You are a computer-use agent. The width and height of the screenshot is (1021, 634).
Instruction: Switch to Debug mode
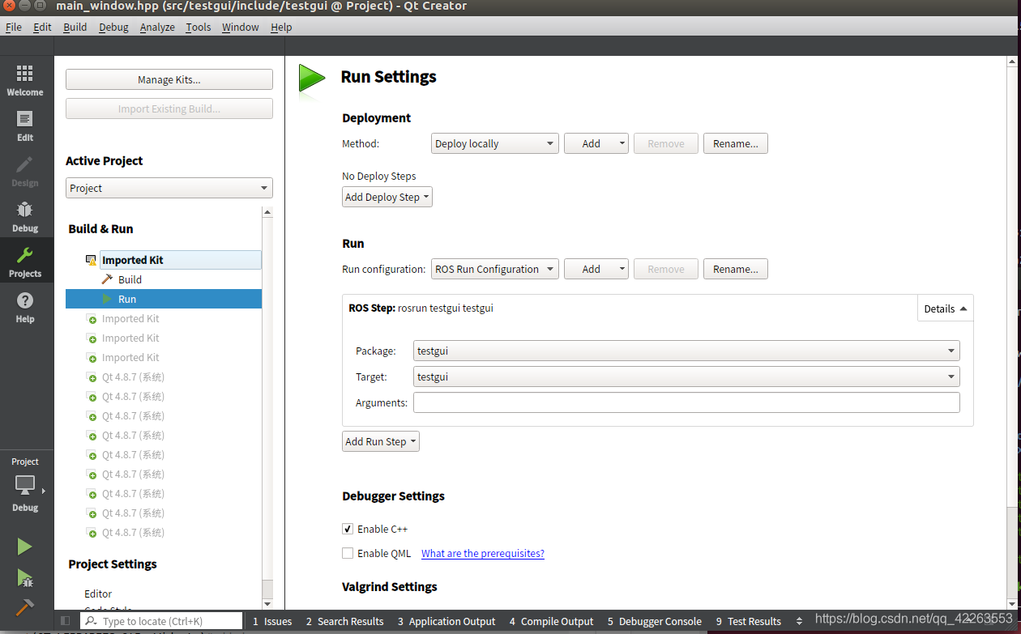click(25, 217)
